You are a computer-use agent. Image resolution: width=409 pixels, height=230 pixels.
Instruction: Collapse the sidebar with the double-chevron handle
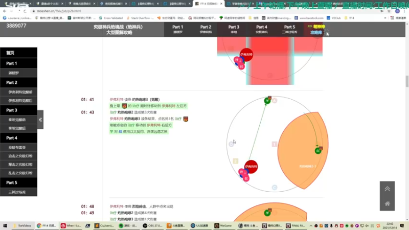pyautogui.click(x=40, y=120)
